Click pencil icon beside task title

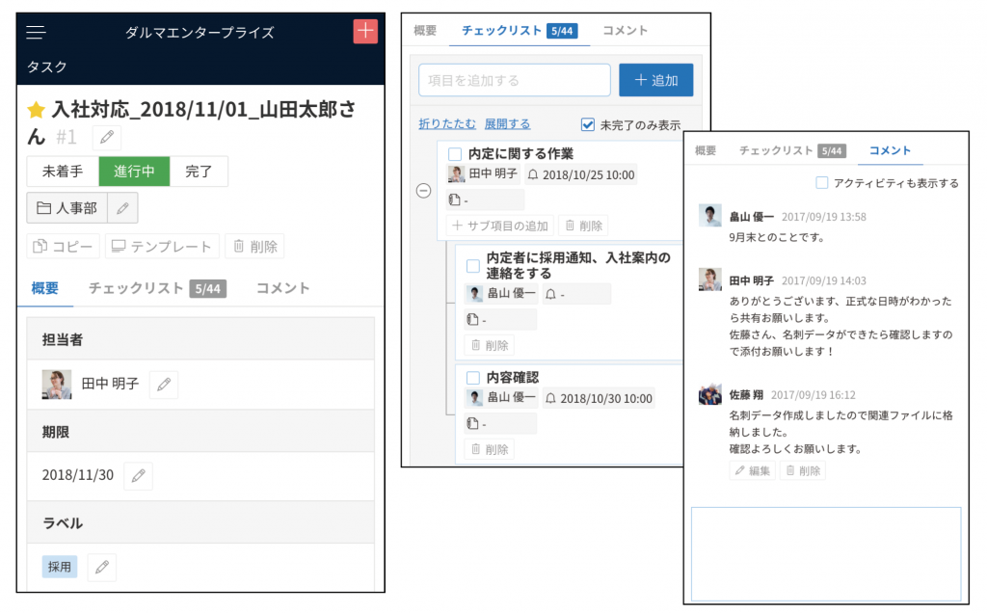[107, 138]
